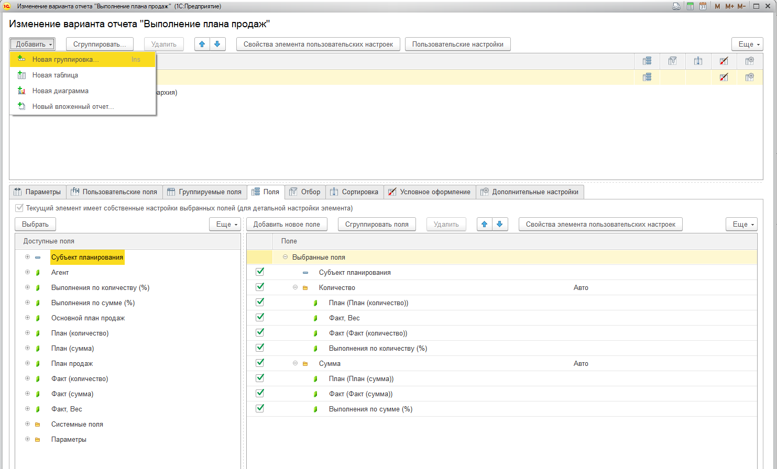Click the move down arrow in top toolbar
Viewport: 777px width, 469px height.
pos(217,44)
